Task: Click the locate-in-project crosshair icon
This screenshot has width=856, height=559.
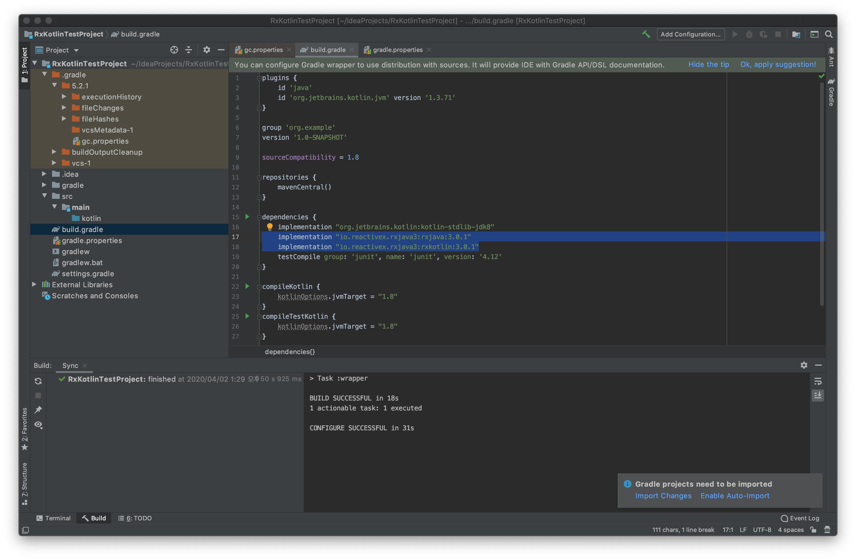Action: (174, 50)
